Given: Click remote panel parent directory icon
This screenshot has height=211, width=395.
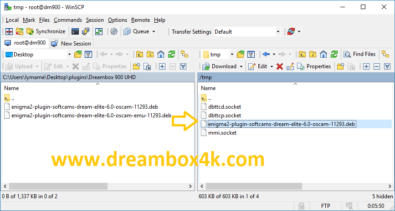Looking at the screenshot, I should point(303,54).
